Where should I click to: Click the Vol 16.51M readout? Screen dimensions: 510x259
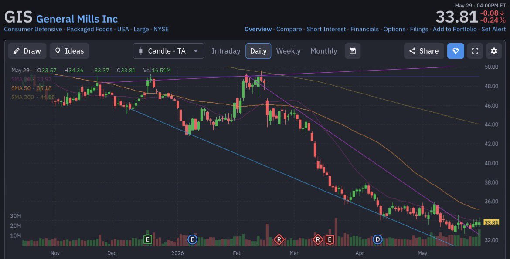coord(157,70)
